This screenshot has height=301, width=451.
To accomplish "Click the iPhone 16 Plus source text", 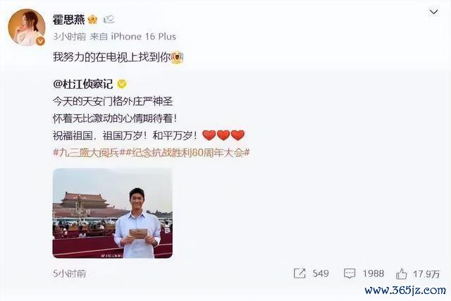I will coord(144,37).
